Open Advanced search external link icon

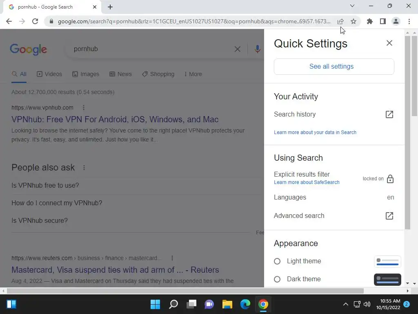pos(389,216)
